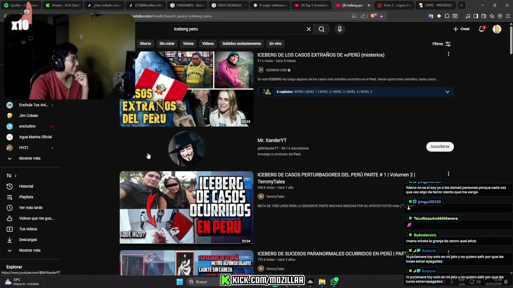
Task: Switch to the Dota 2 - Legion browser tab
Action: click(394, 5)
